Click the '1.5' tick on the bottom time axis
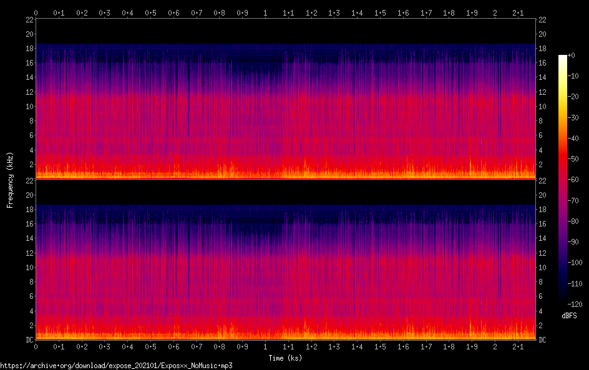Viewport: 589px width, 370px height. coord(380,347)
